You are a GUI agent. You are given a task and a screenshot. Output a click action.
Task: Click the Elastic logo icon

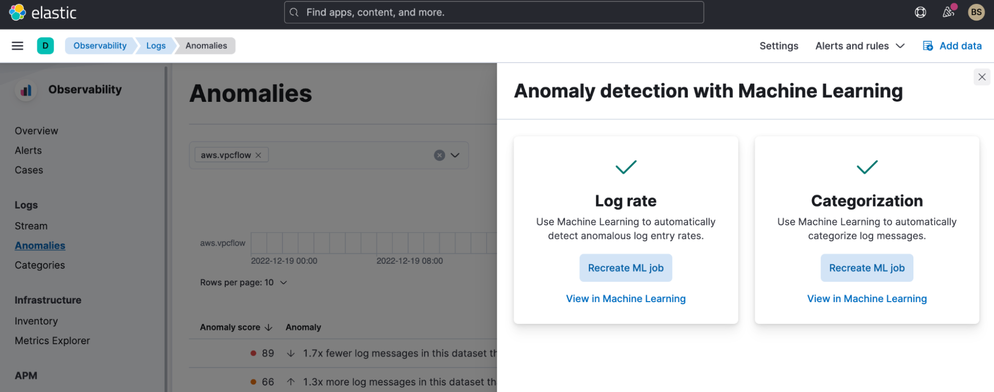pos(17,12)
